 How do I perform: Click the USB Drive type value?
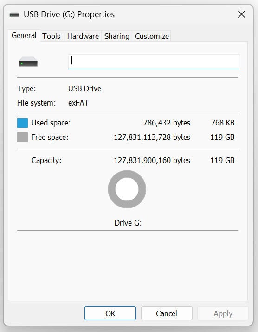pos(84,88)
